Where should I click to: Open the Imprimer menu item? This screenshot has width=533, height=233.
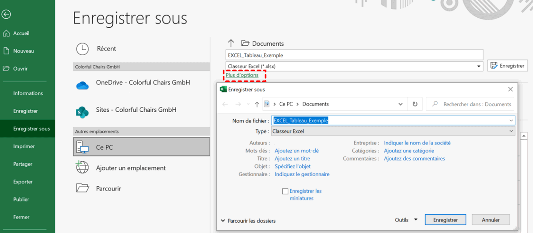pos(24,146)
